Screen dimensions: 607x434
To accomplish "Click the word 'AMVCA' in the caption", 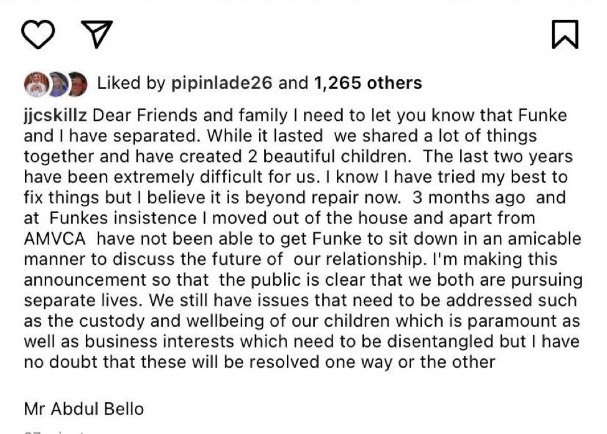I will coord(55,239).
